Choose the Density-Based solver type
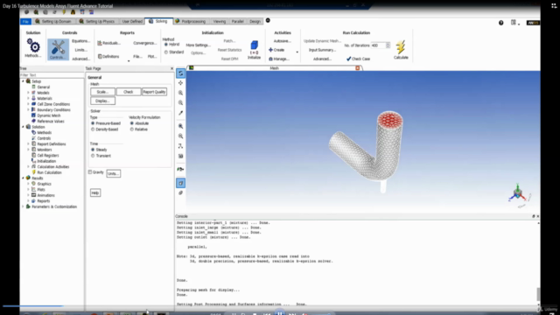Viewport: 560px width, 315px height. 105,129
